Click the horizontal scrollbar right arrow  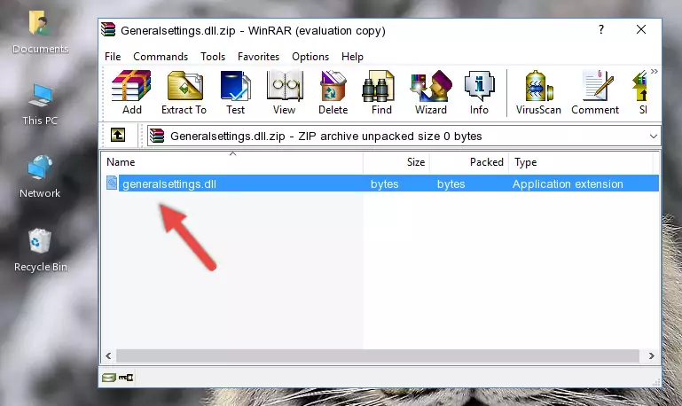tap(651, 355)
